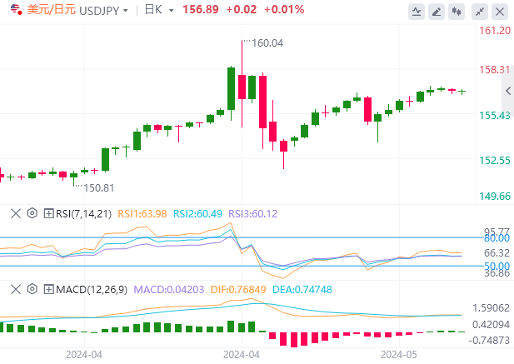The width and height of the screenshot is (514, 364).
Task: Open the candlestick chart type icon
Action: [x=457, y=12]
